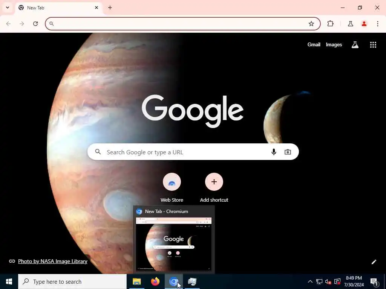The height and width of the screenshot is (289, 386).
Task: Open the network status tray icon
Action: tap(319, 281)
